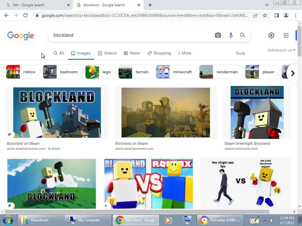This screenshot has height=226, width=302.
Task: Click the taskbar clock showing 12:58 PM
Action: (287, 220)
